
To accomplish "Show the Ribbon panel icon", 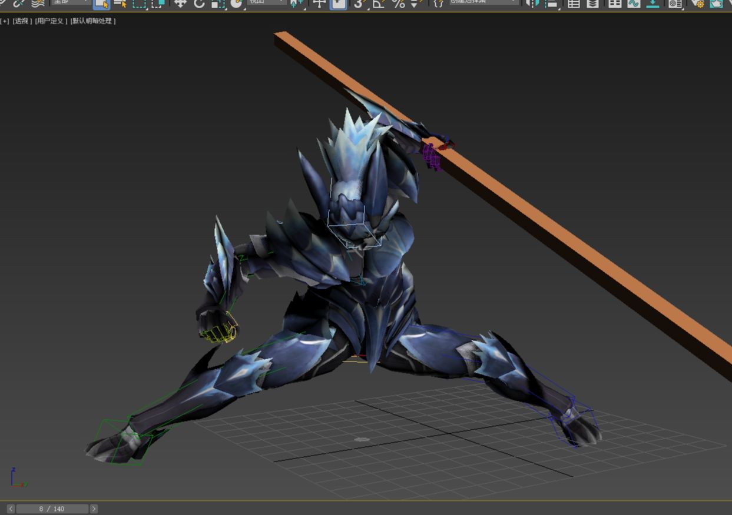I will point(615,4).
